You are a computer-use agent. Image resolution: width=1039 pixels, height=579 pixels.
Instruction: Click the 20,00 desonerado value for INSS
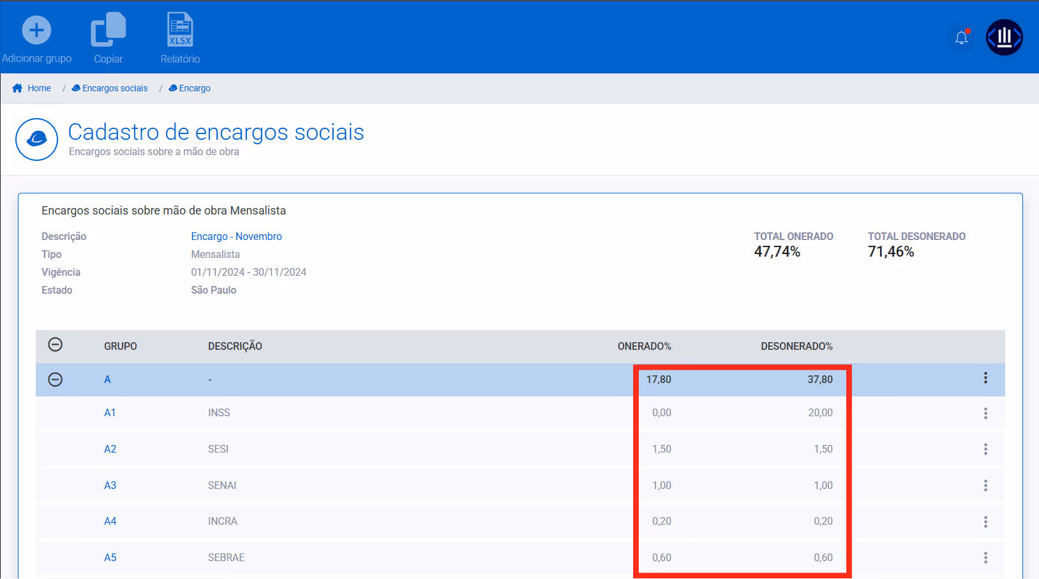pos(820,412)
